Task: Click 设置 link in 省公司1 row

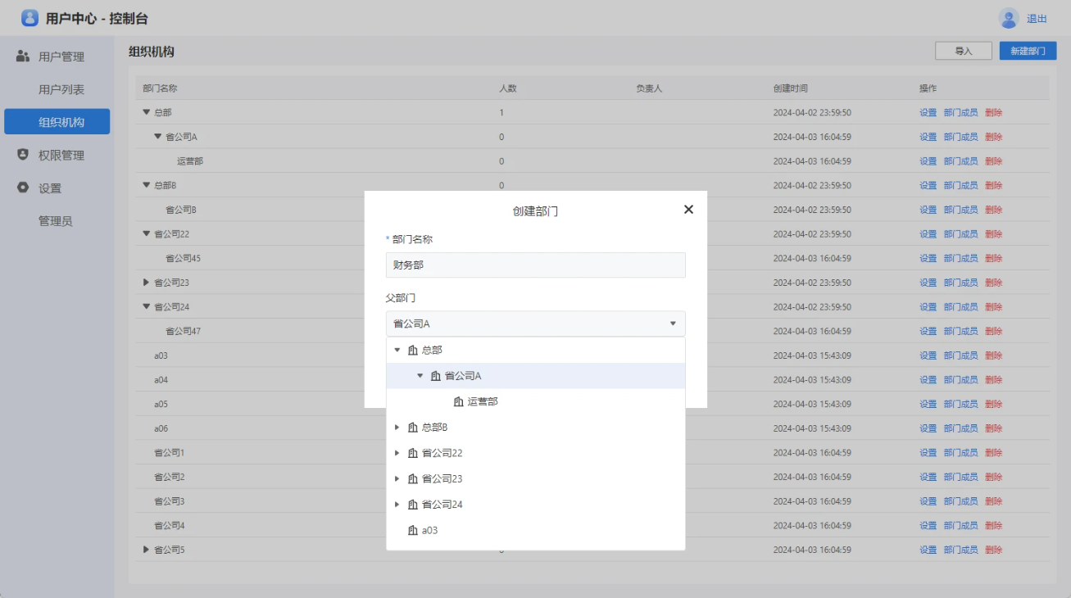Action: (928, 453)
